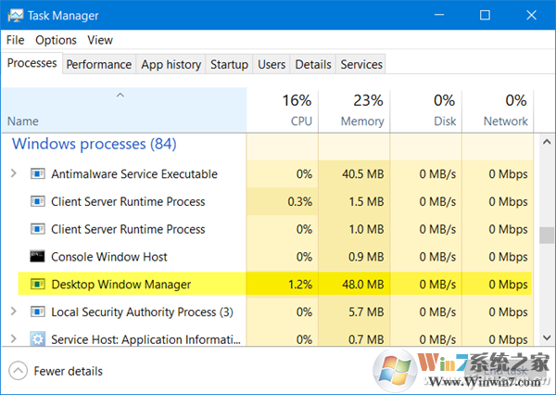
Task: Click the Antimalware Service Executable process icon
Action: point(38,173)
